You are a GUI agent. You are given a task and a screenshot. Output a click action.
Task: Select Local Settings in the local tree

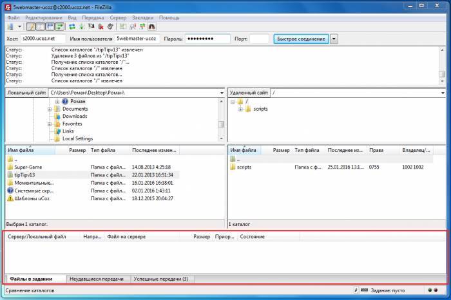coord(78,138)
